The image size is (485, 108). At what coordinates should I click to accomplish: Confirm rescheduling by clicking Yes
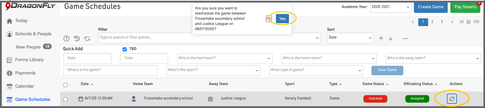pos(282,19)
